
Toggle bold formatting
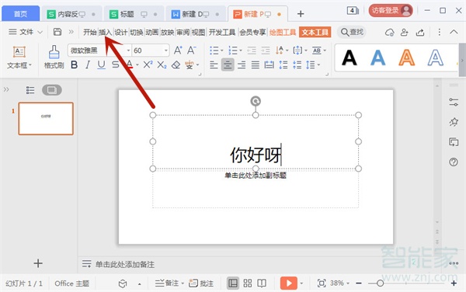[x=75, y=64]
